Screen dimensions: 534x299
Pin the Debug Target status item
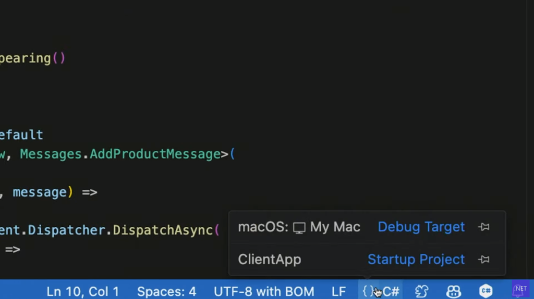[x=484, y=227]
